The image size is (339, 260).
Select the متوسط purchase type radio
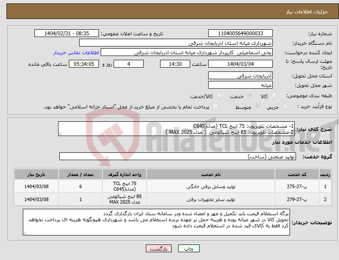pos(258,106)
